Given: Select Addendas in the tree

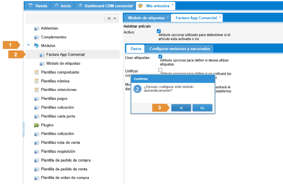Looking at the screenshot, I should pyautogui.click(x=50, y=28).
